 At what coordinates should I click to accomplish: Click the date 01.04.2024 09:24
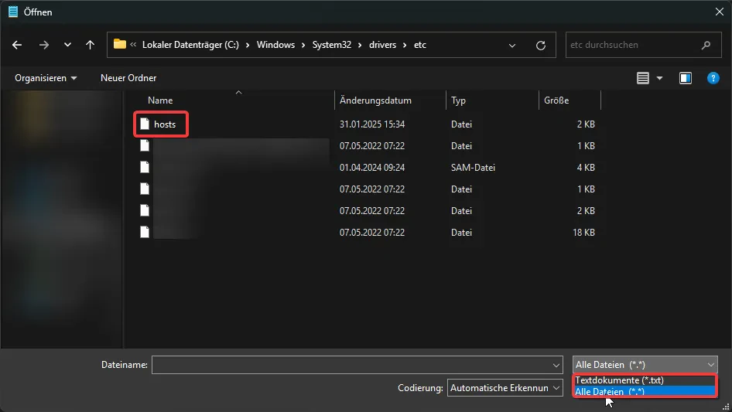coord(372,168)
